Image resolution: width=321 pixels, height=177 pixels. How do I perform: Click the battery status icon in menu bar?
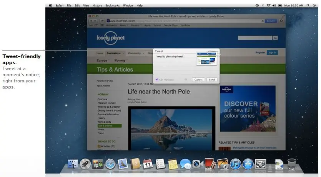tap(280, 5)
